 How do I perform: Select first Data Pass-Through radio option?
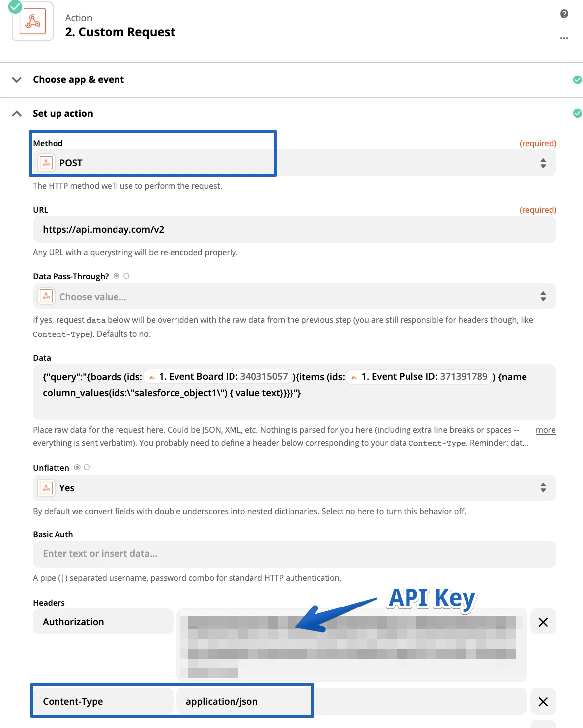(x=117, y=276)
